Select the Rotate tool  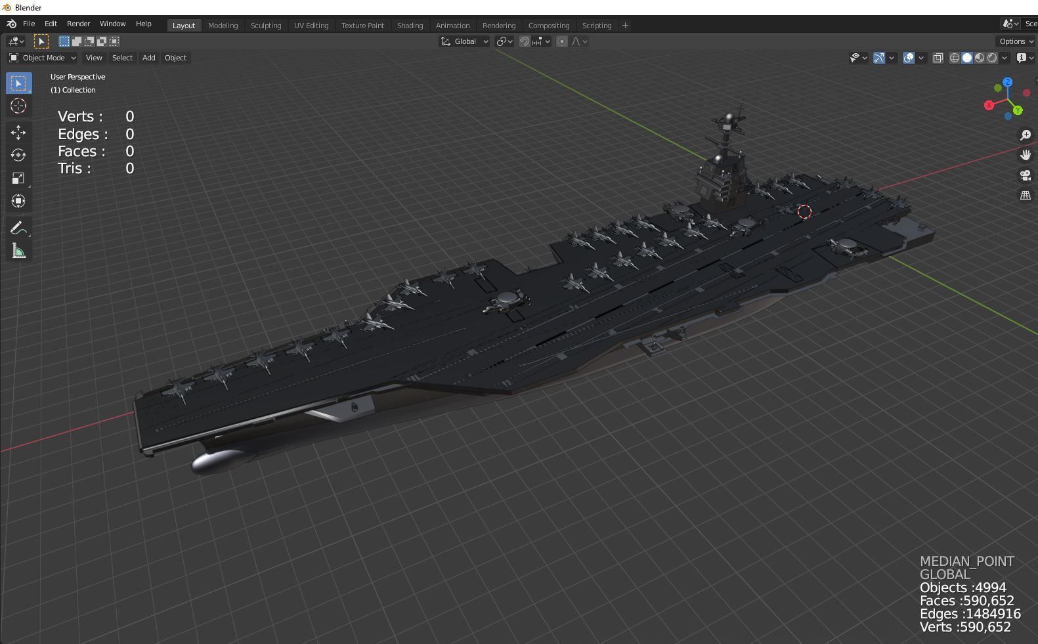(18, 155)
